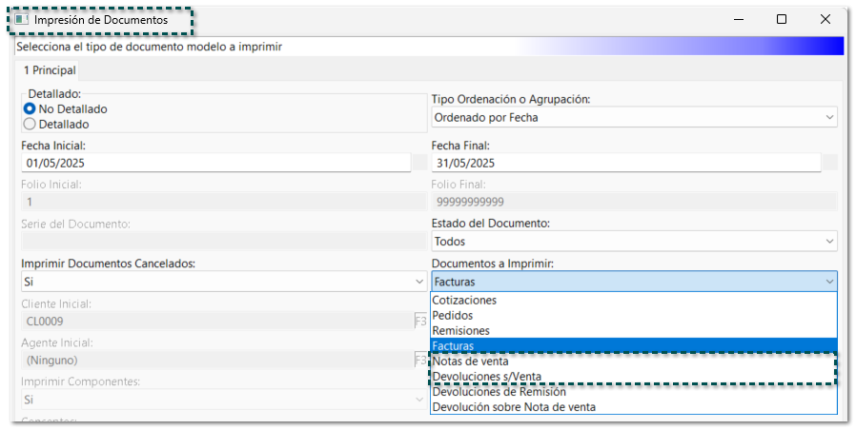Select Devoluciones de Remisión option
Image resolution: width=856 pixels, height=430 pixels.
[499, 392]
